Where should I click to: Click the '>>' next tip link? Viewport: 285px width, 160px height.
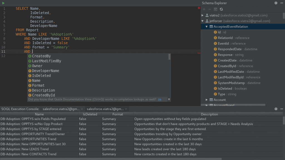pos(160,99)
